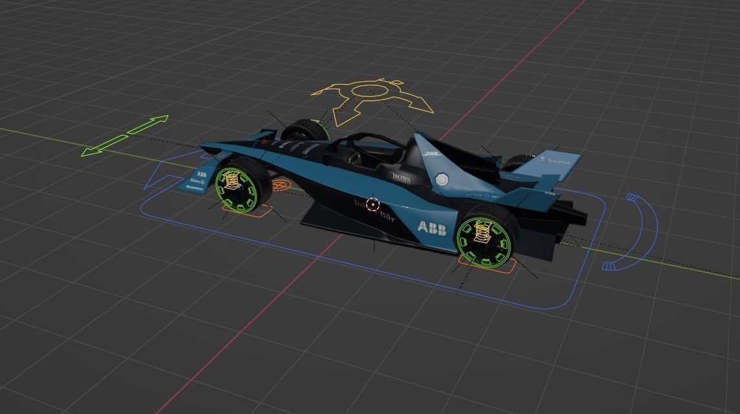Click the BOSS logo near the cockpit
740x414 pixels.
(401, 178)
